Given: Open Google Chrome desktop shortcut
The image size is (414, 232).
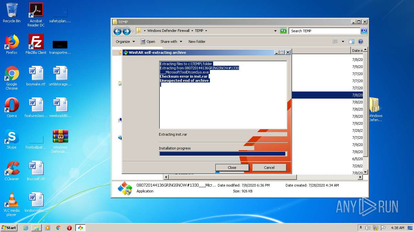Looking at the screenshot, I should (x=12, y=78).
